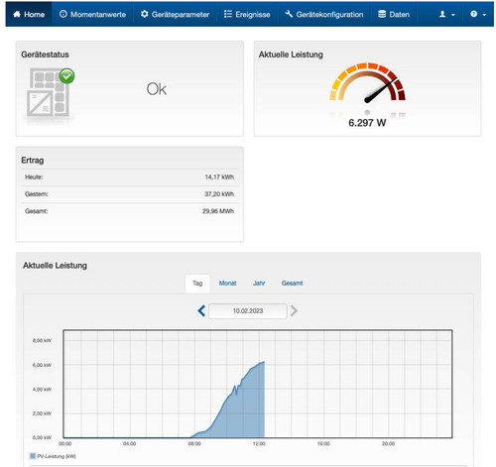The height and width of the screenshot is (467, 496).
Task: Click the 12:00 axis label on chart
Action: click(259, 443)
